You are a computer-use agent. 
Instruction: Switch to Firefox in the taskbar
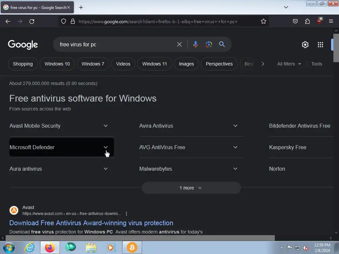click(50, 247)
